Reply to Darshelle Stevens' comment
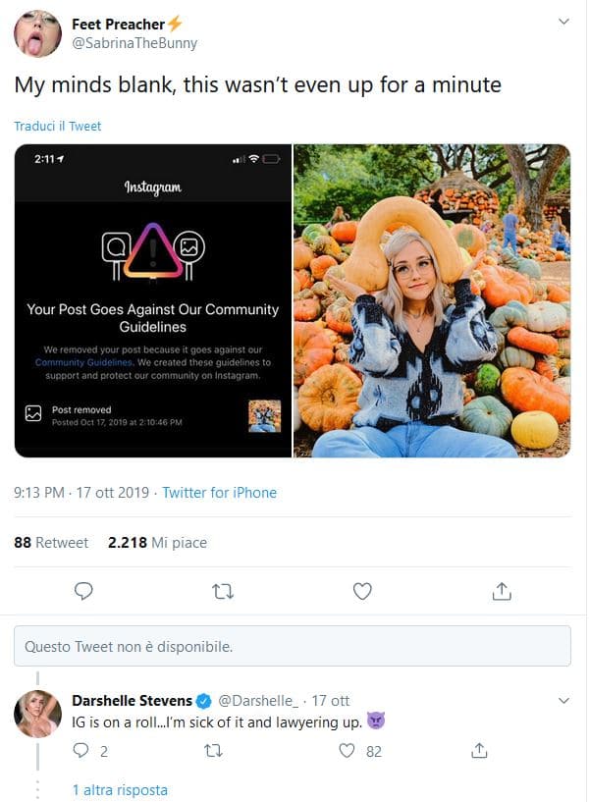This screenshot has height=802, width=589. tap(82, 750)
